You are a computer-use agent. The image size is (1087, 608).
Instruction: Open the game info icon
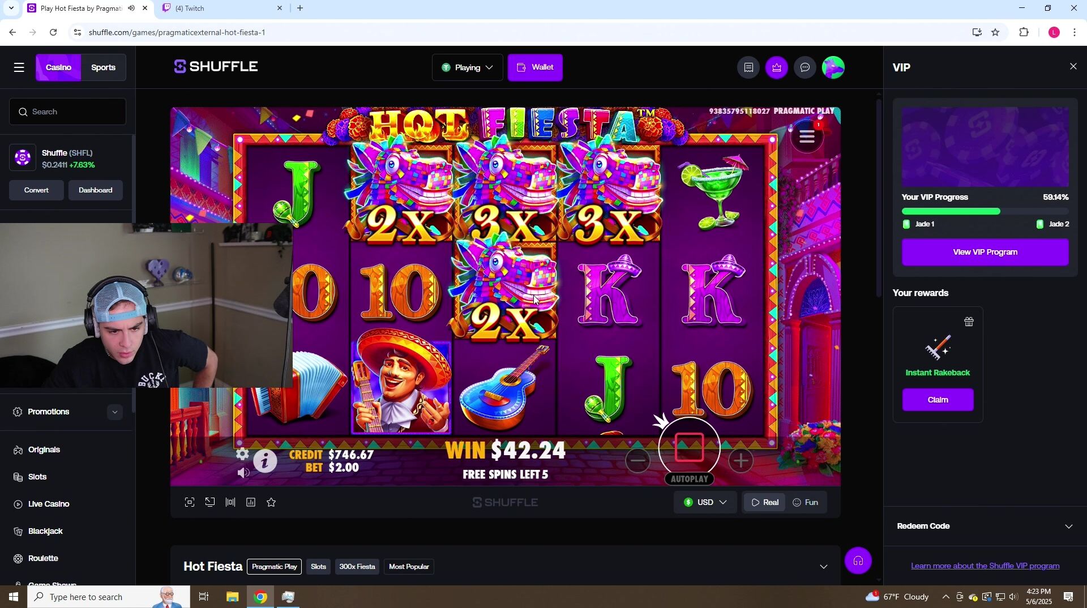pos(265,461)
